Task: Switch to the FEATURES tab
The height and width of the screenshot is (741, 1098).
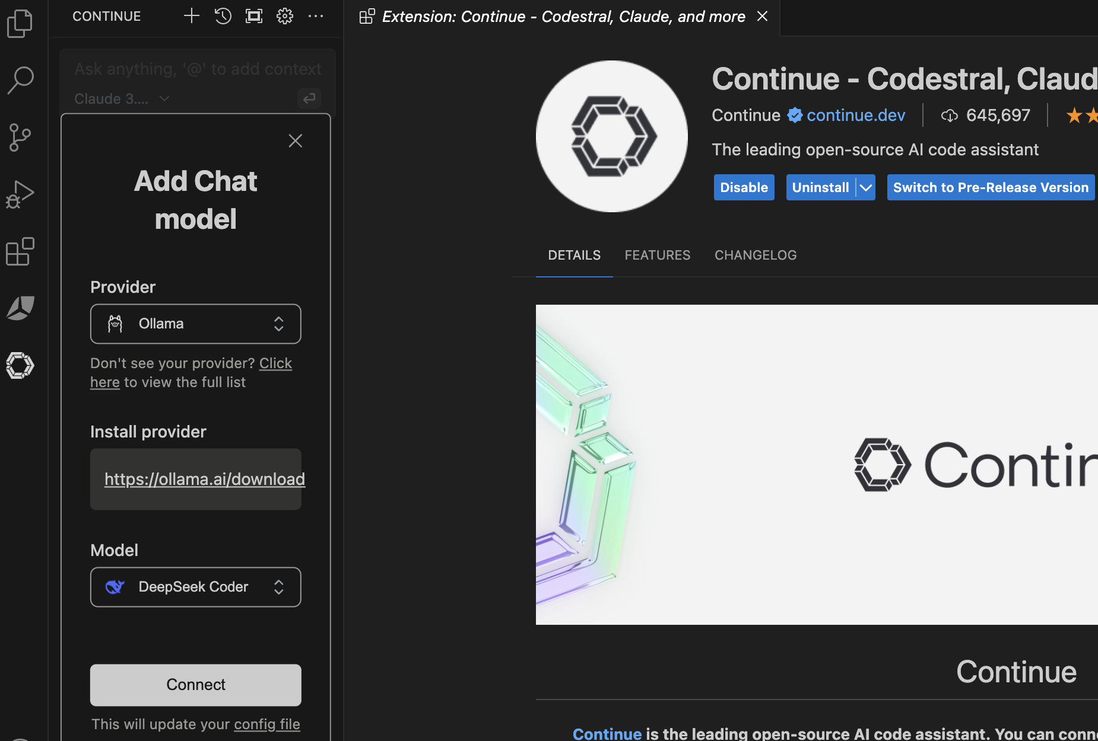Action: [x=658, y=255]
